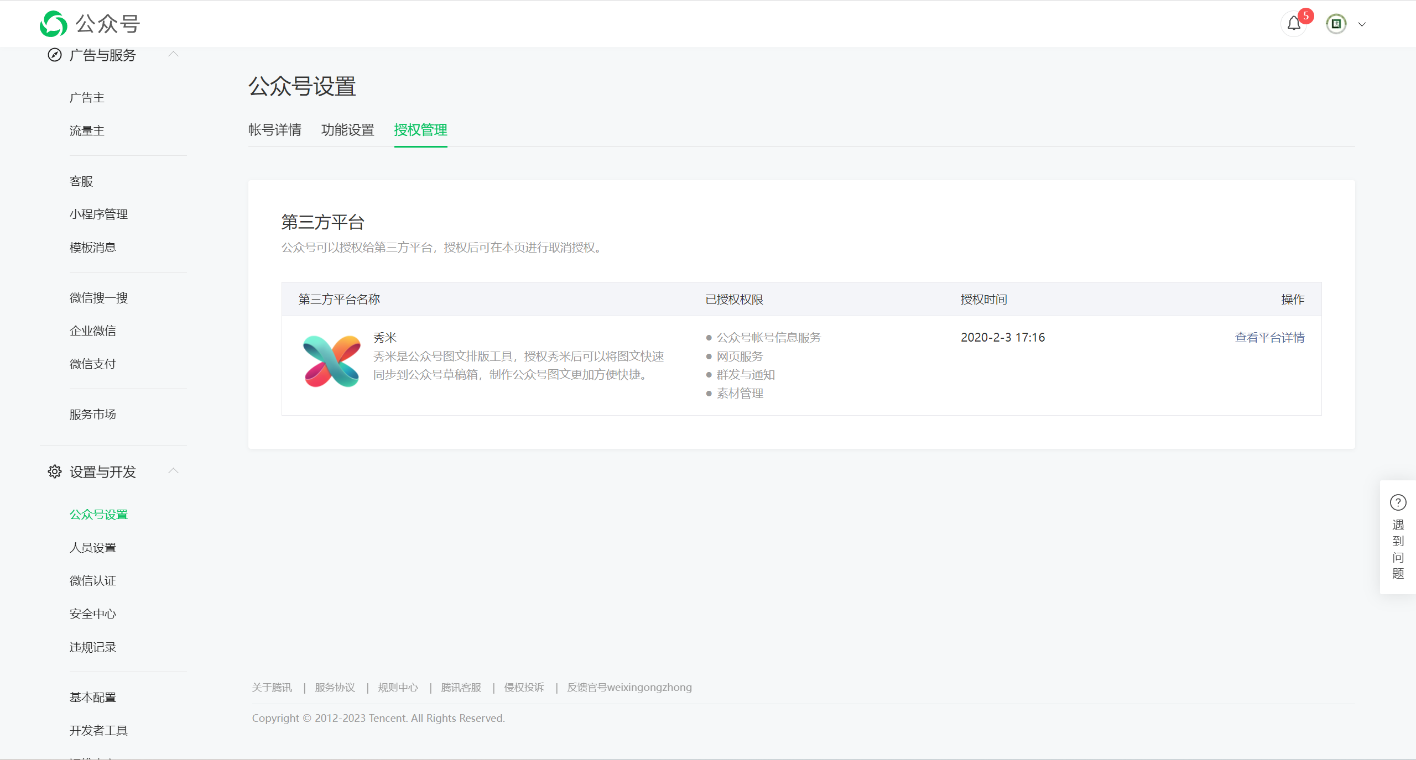This screenshot has height=760, width=1416.
Task: Collapse the 设置与开发 section chevron
Action: click(173, 471)
